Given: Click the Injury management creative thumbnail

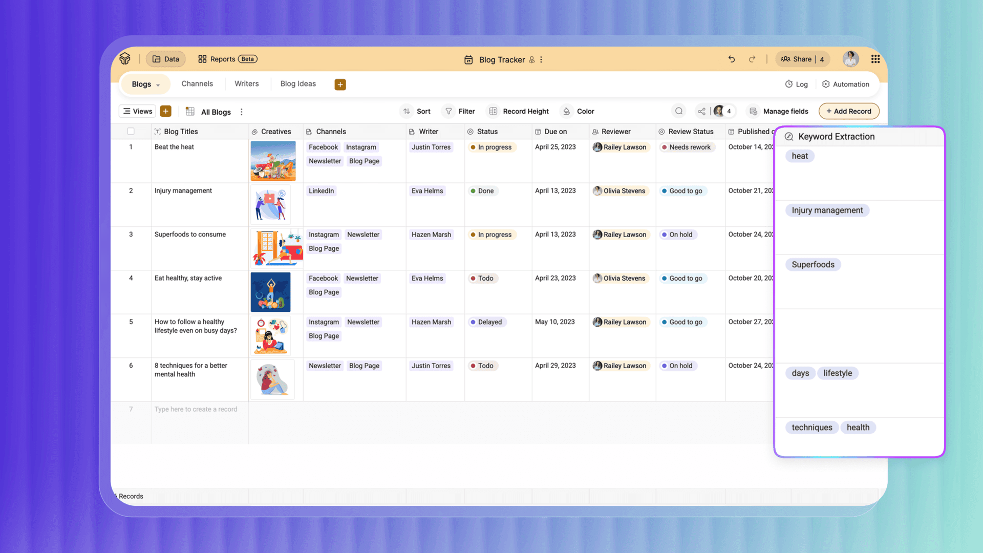Looking at the screenshot, I should coord(271,204).
